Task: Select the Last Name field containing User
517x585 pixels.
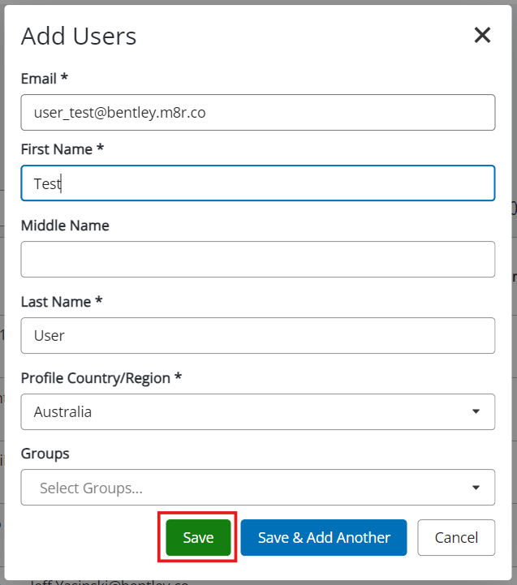Action: click(x=257, y=335)
